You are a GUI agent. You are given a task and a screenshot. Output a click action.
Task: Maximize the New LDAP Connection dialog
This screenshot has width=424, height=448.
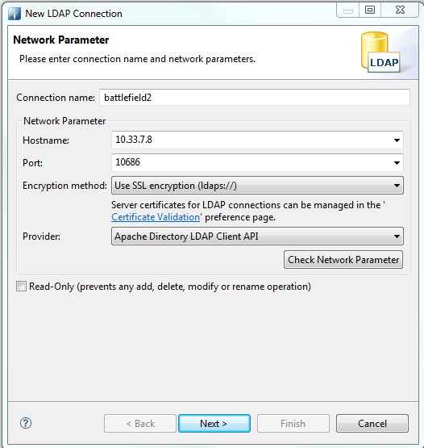(x=370, y=10)
